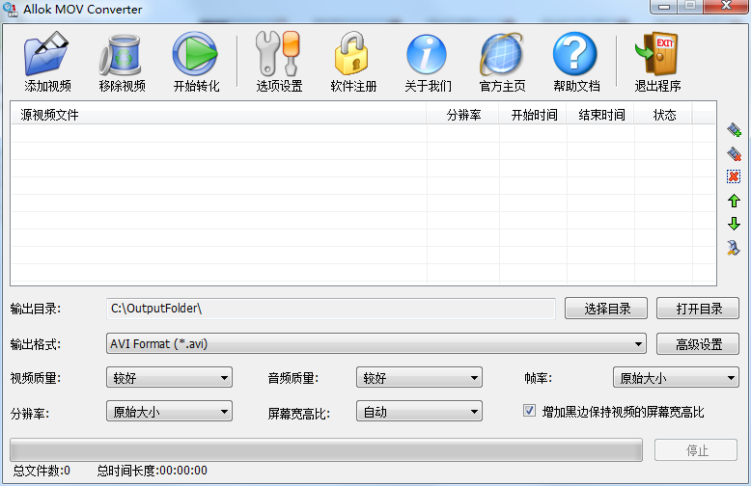Start conversion with the 开始转化 play icon
The width and height of the screenshot is (751, 486).
pyautogui.click(x=195, y=54)
